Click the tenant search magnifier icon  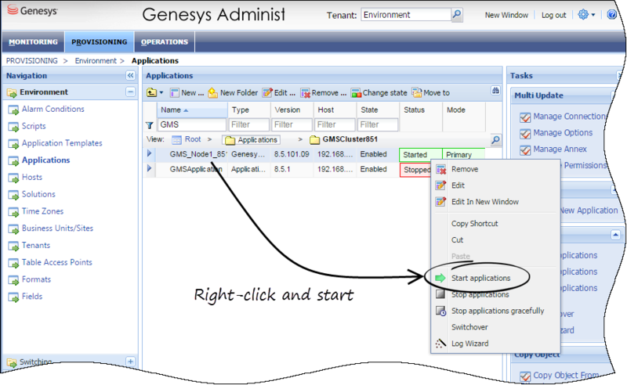[457, 15]
